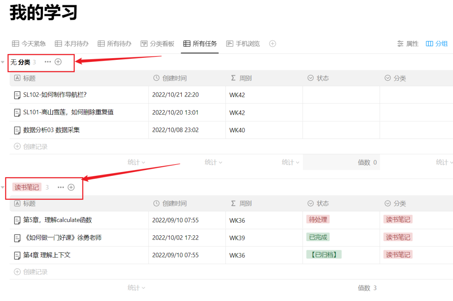Click the 我的学习 page title
Screen dimensions: 453x301
(44, 13)
